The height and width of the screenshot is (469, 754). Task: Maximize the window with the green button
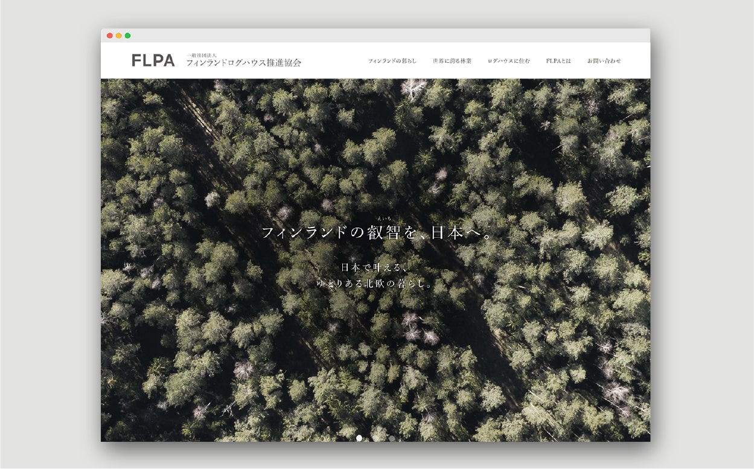[x=128, y=36]
